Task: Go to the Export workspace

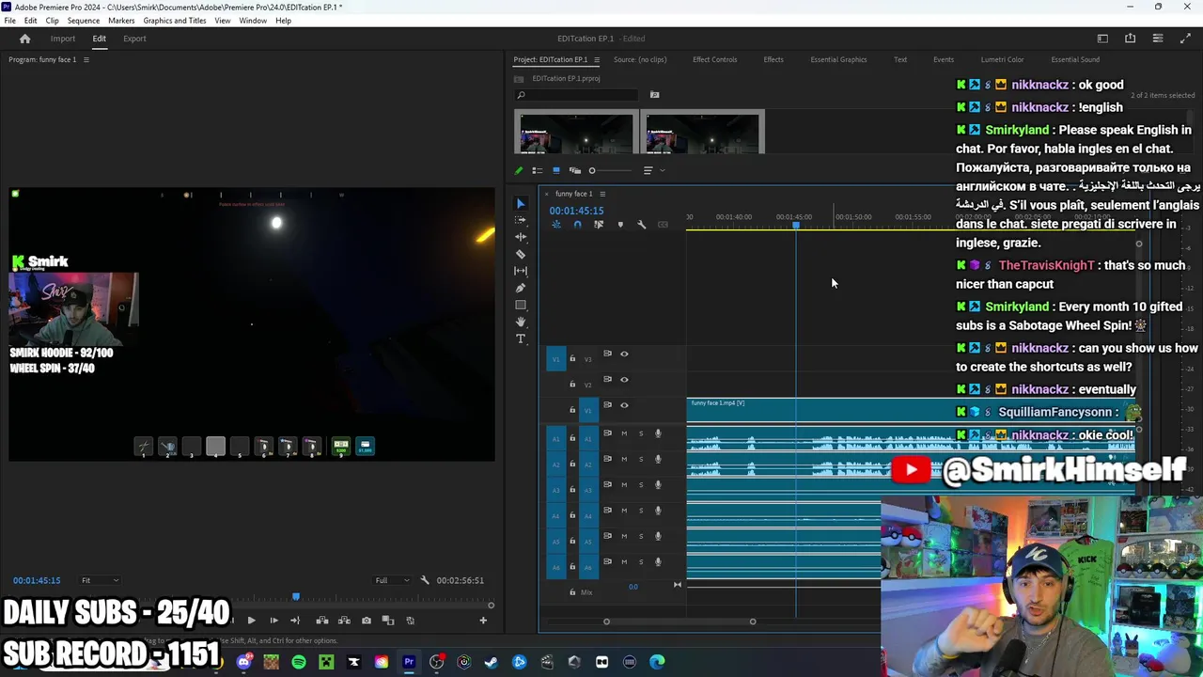Action: click(134, 39)
